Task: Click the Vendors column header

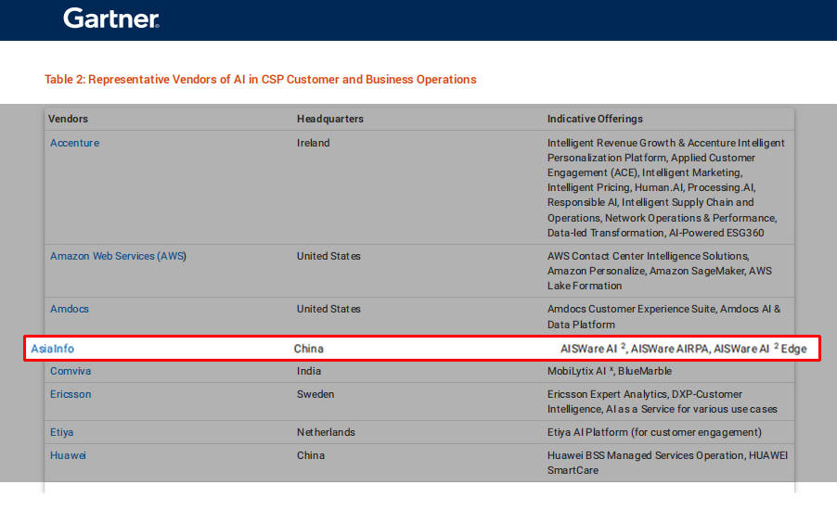Action: (68, 119)
